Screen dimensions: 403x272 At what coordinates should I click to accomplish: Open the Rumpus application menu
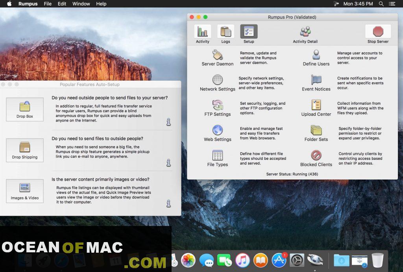tap(28, 4)
